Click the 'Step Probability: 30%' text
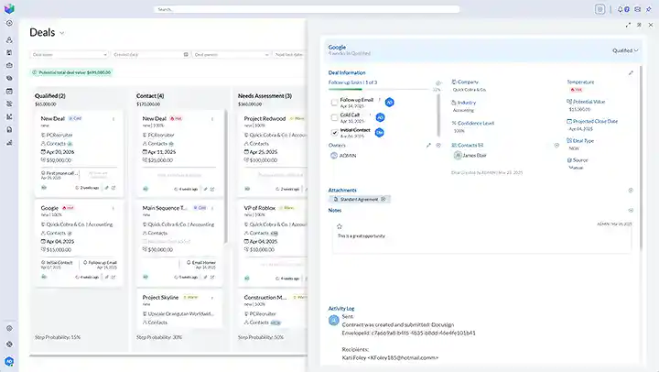 [x=159, y=337]
